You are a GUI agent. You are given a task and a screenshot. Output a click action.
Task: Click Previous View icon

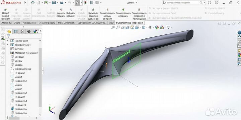[123, 27]
